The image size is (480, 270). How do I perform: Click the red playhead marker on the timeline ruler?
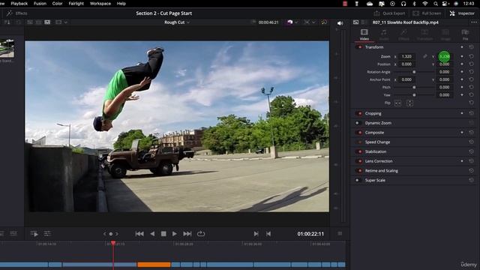click(x=113, y=243)
